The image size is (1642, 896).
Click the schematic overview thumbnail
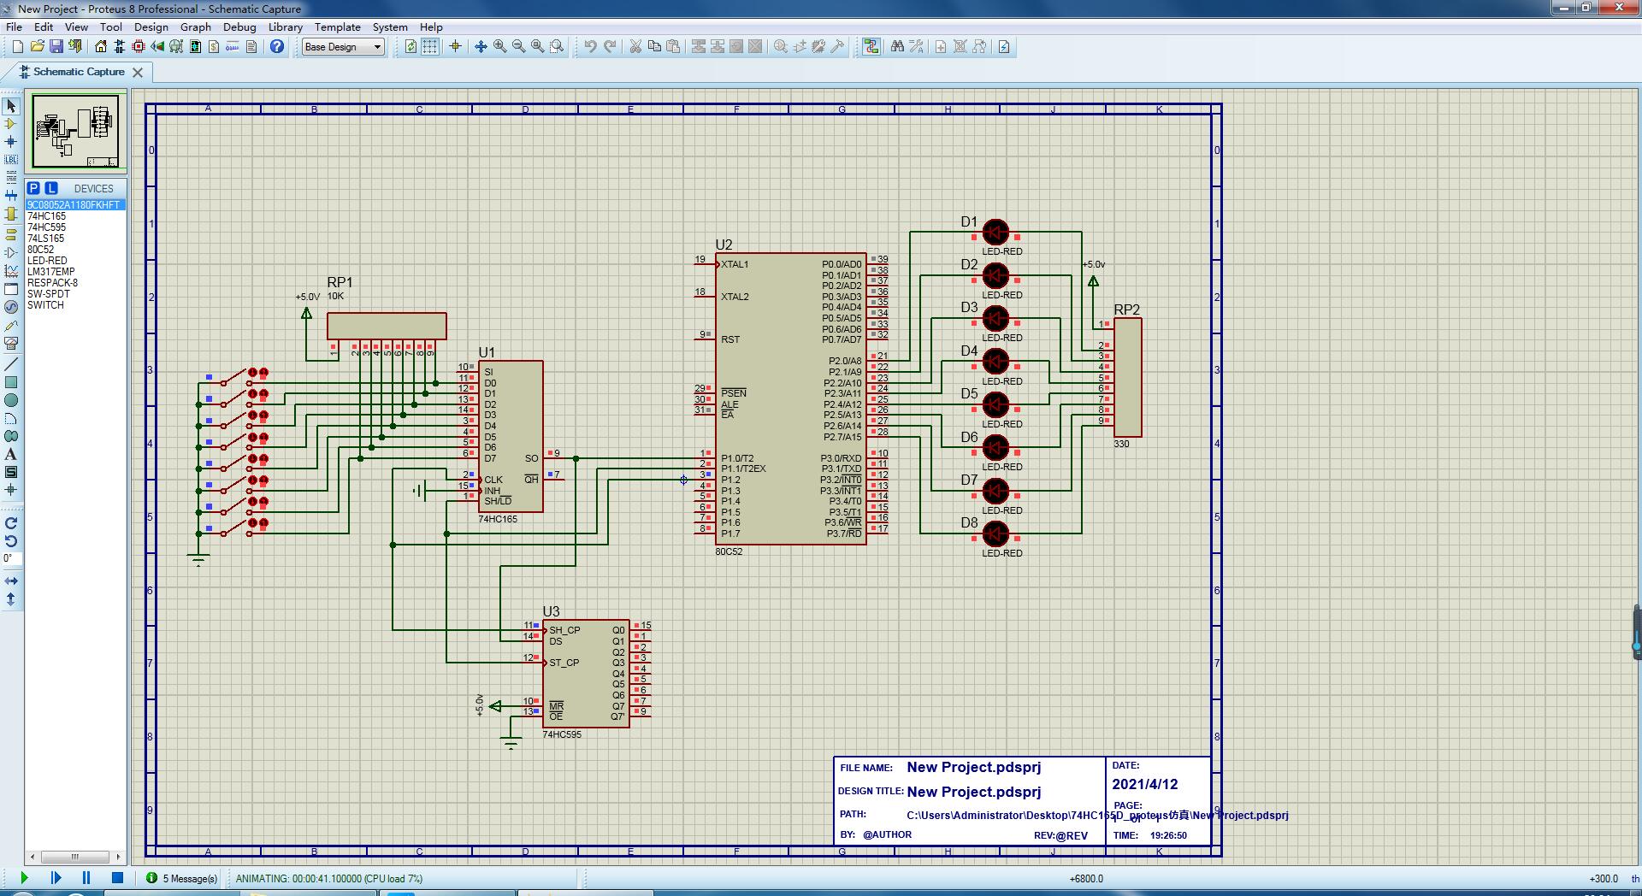tap(77, 131)
